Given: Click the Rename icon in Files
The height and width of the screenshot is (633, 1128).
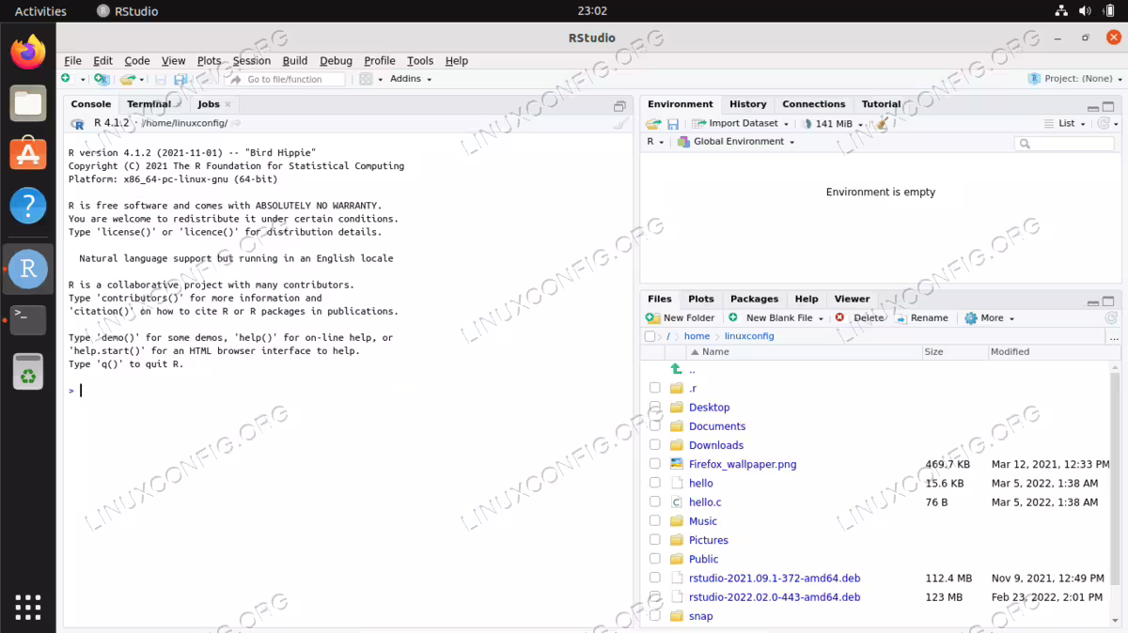Looking at the screenshot, I should point(901,317).
